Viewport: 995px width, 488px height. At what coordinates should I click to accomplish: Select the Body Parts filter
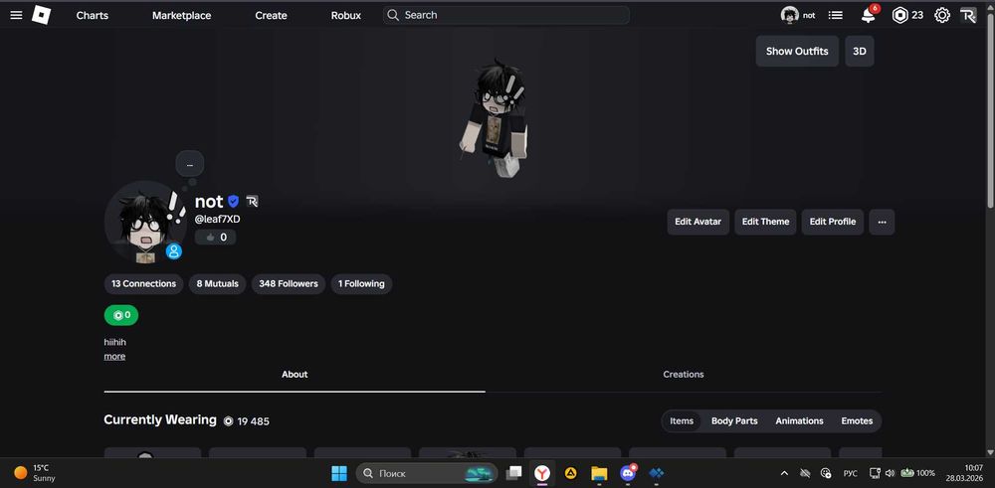[734, 420]
